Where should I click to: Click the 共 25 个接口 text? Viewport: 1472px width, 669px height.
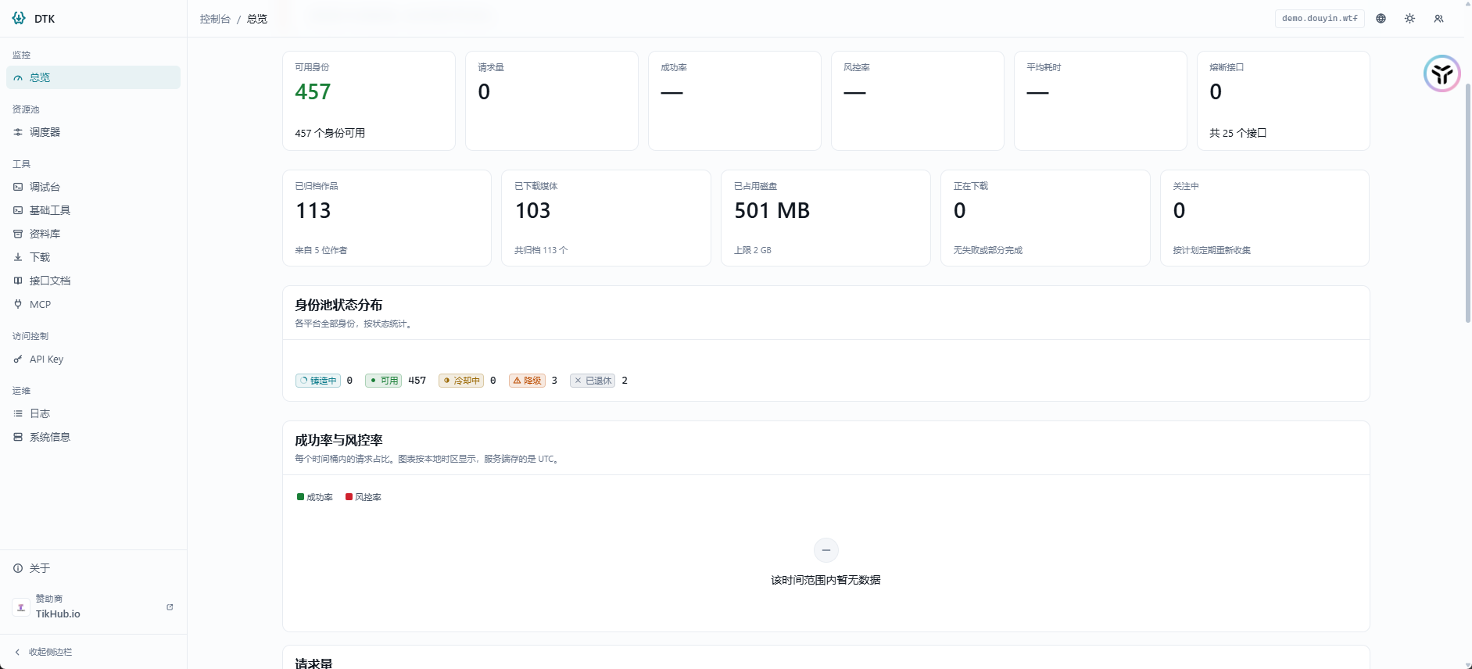pyautogui.click(x=1238, y=133)
